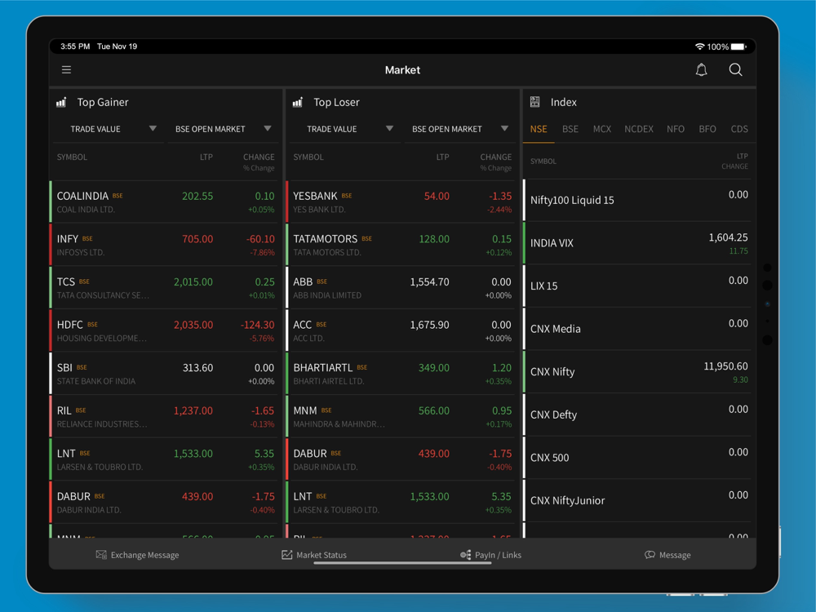Open the hamburger menu

[67, 70]
